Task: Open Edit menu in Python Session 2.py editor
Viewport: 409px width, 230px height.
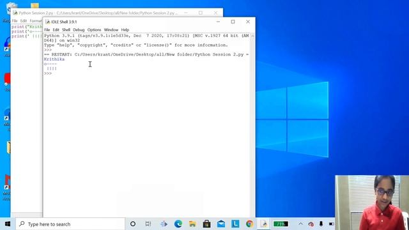Action: click(24, 21)
